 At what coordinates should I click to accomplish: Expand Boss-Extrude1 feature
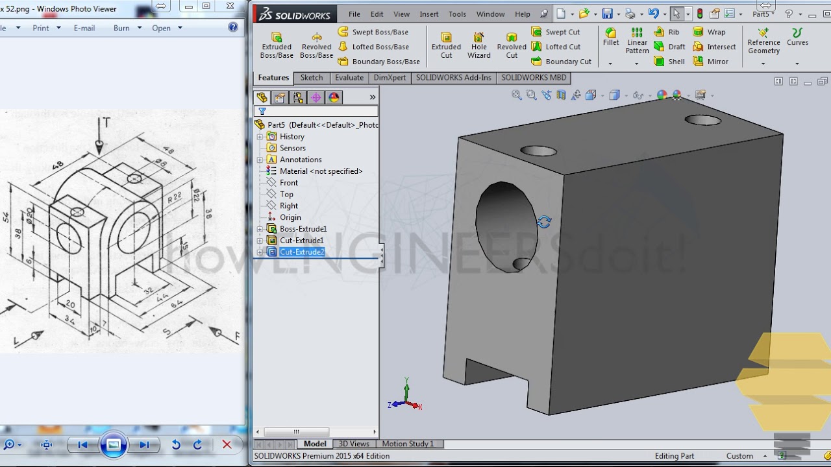tap(260, 229)
